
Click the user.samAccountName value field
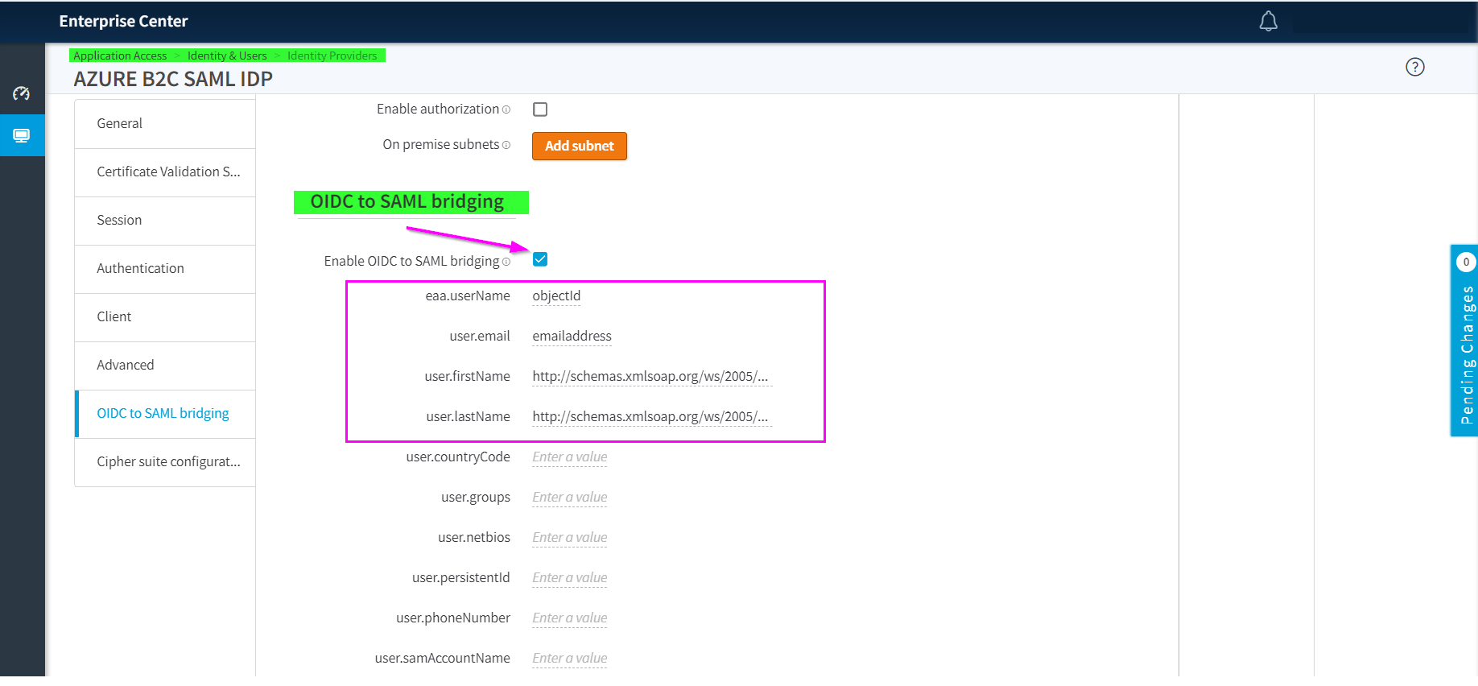point(570,659)
